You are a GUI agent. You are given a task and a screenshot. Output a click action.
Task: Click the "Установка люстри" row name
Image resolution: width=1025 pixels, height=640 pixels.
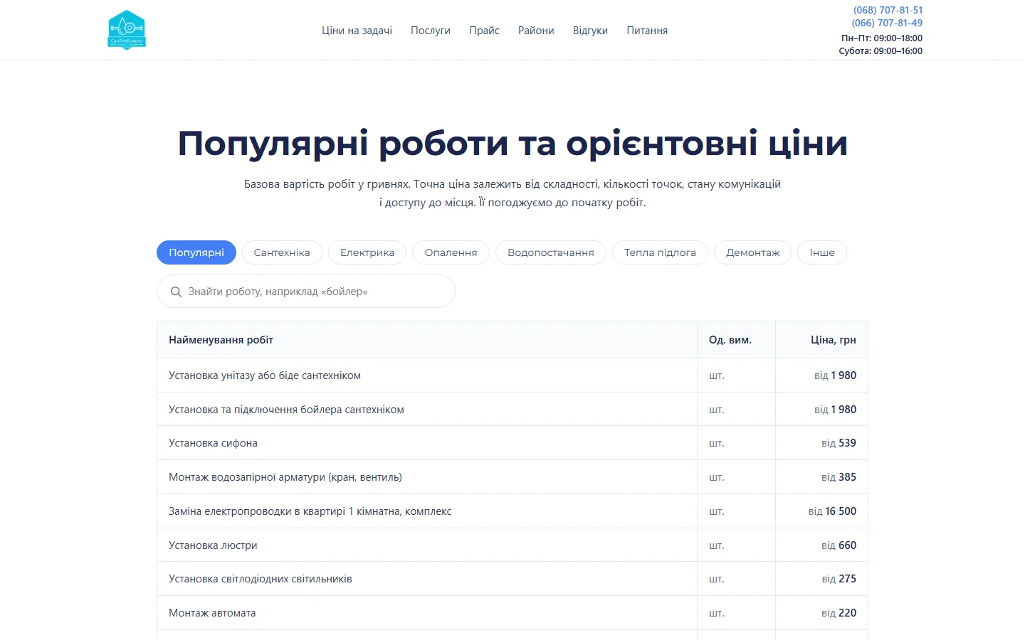click(213, 545)
